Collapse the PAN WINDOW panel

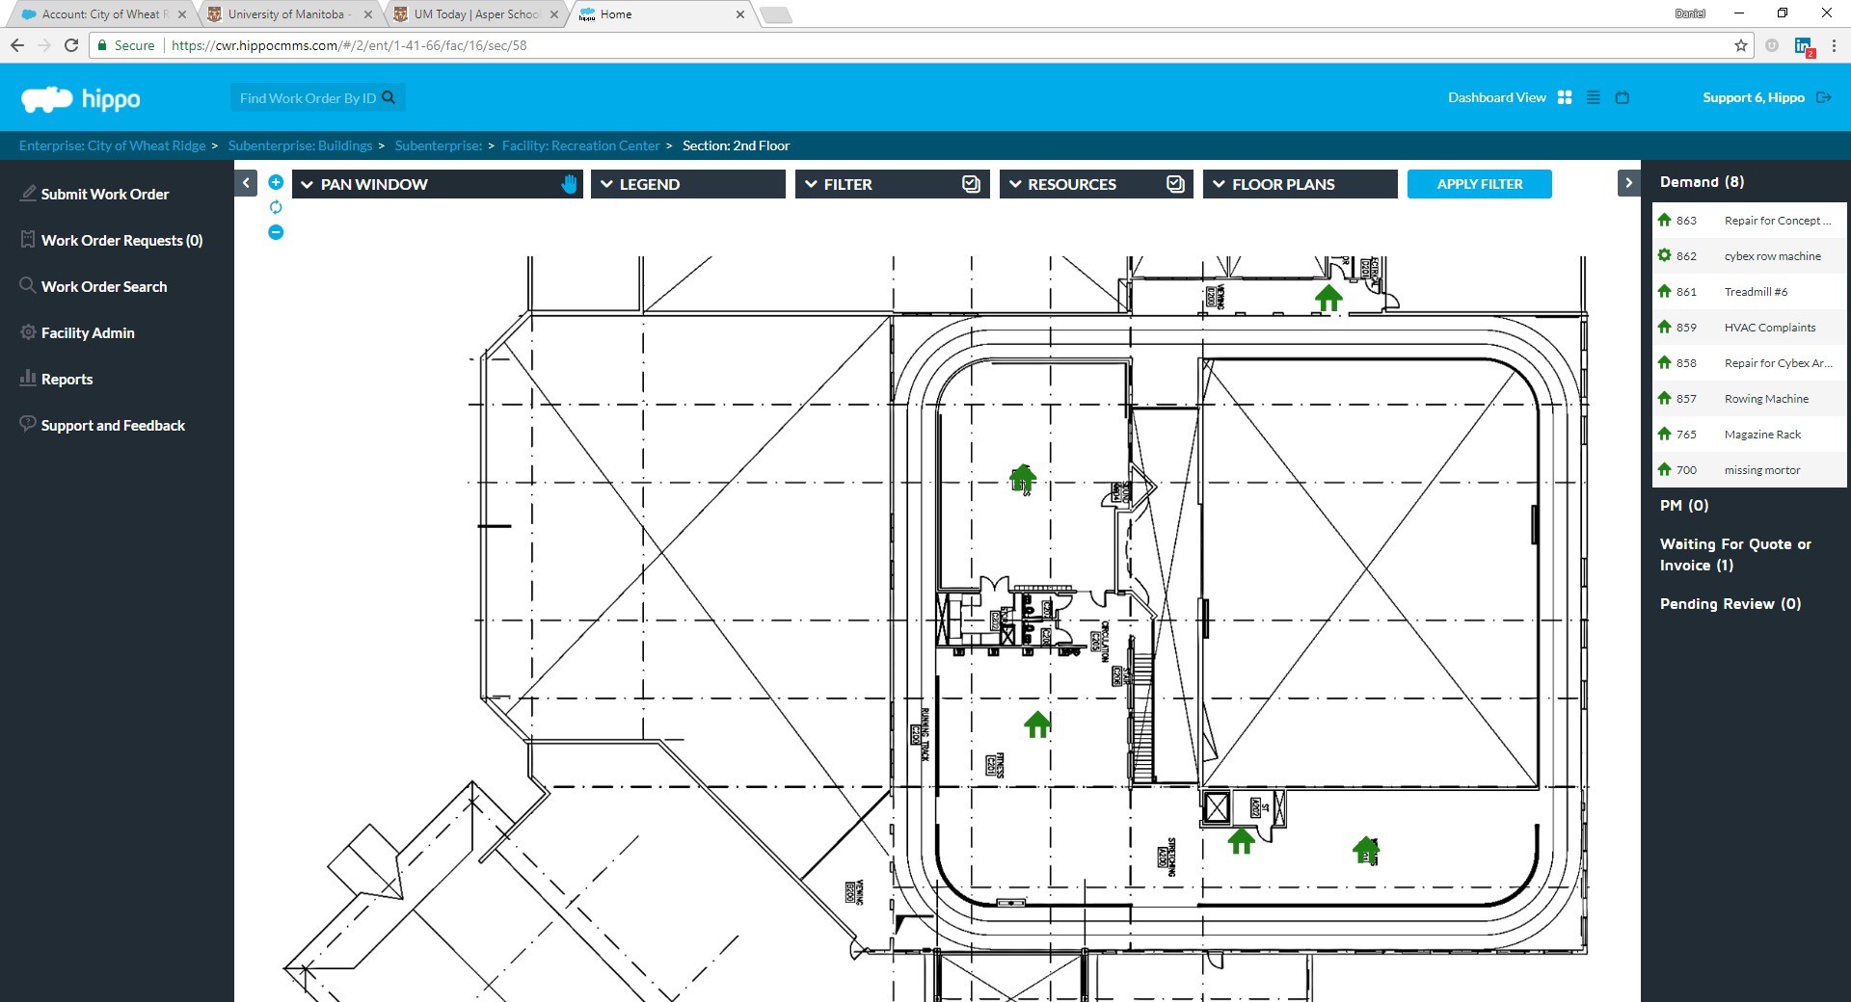tap(306, 184)
